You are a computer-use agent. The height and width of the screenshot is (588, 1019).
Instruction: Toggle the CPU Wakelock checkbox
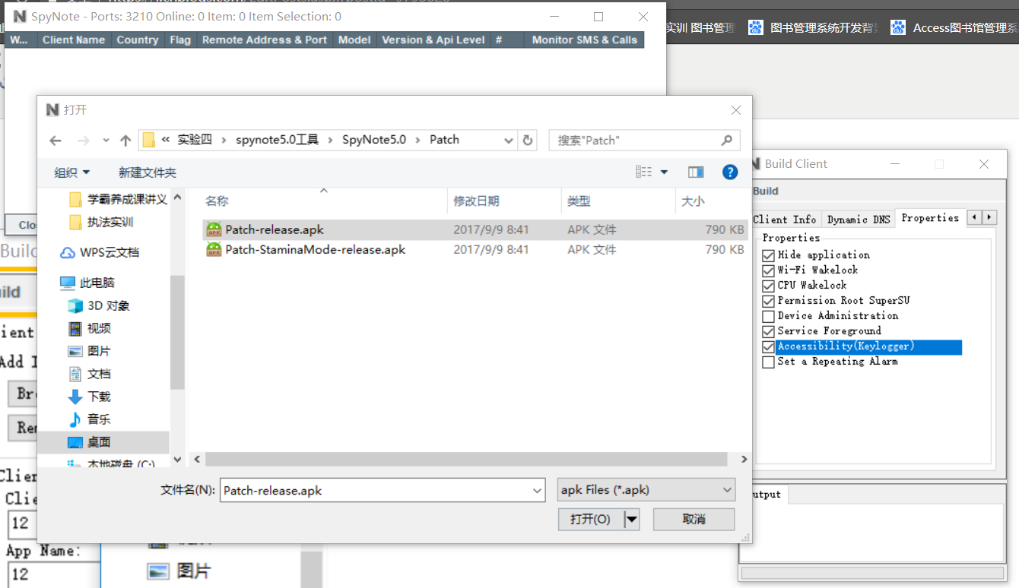click(x=768, y=286)
